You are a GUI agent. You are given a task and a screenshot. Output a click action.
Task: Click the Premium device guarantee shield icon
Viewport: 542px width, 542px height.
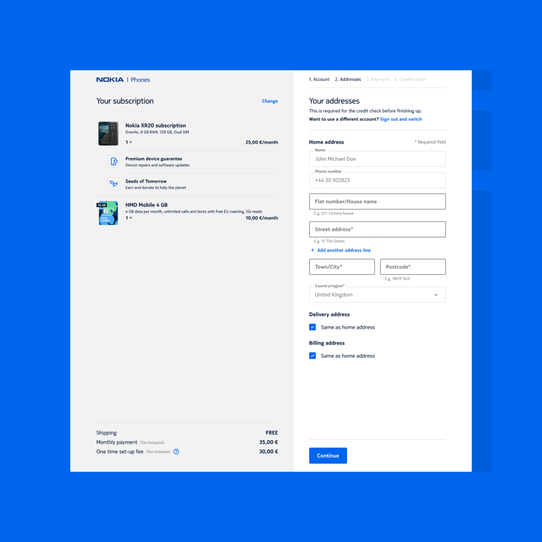point(114,162)
